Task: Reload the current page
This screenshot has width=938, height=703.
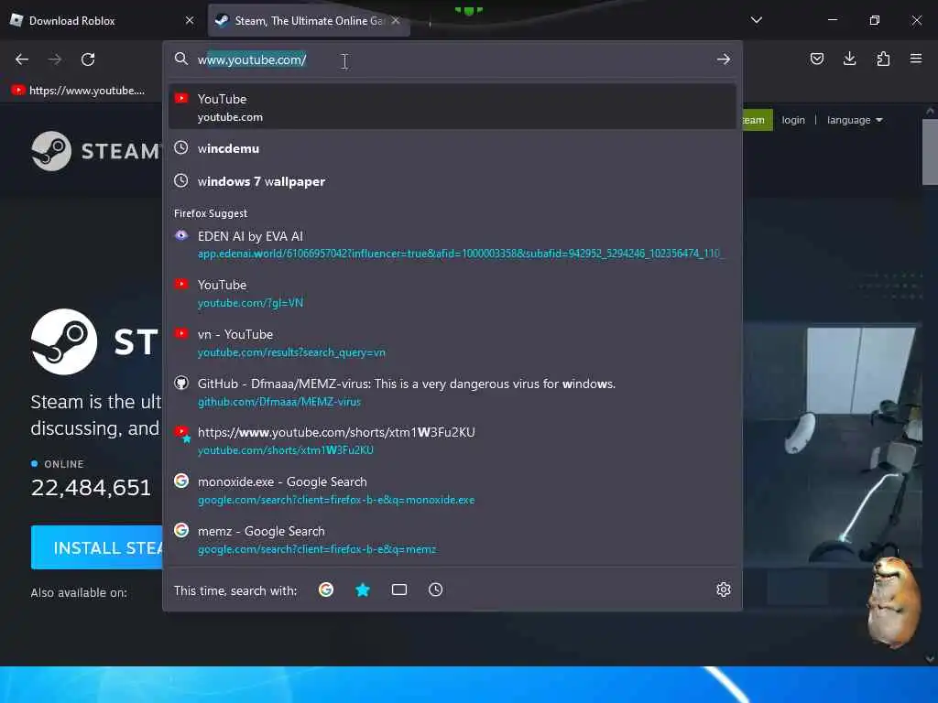Action: click(x=88, y=59)
